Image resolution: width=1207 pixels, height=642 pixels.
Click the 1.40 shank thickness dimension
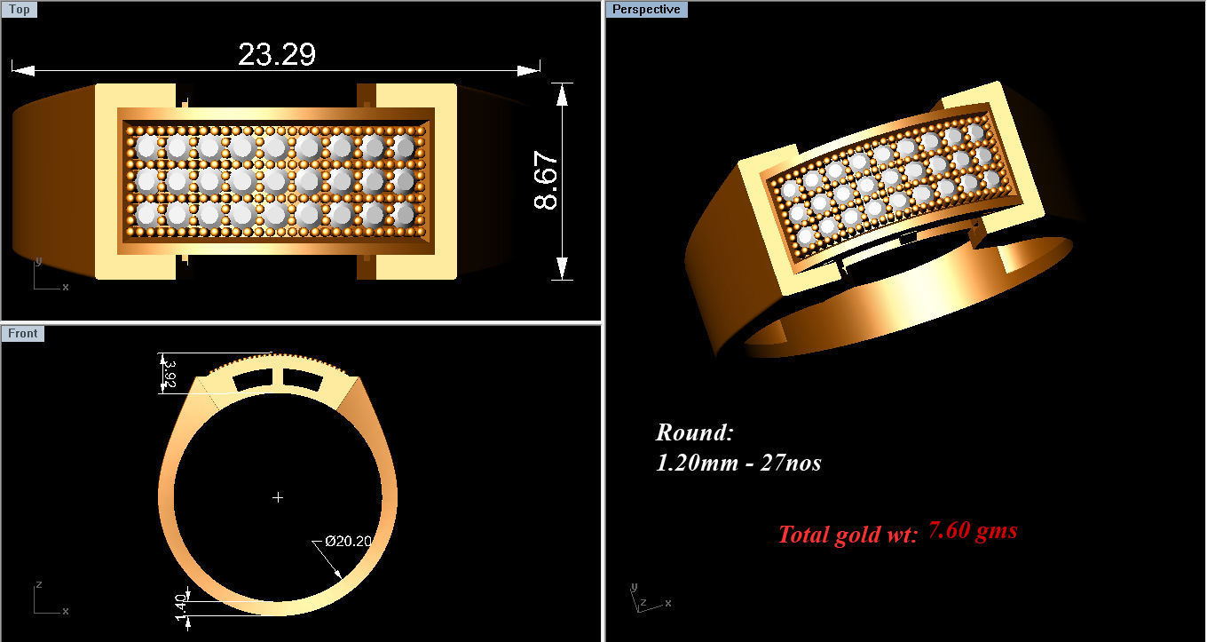pyautogui.click(x=181, y=608)
